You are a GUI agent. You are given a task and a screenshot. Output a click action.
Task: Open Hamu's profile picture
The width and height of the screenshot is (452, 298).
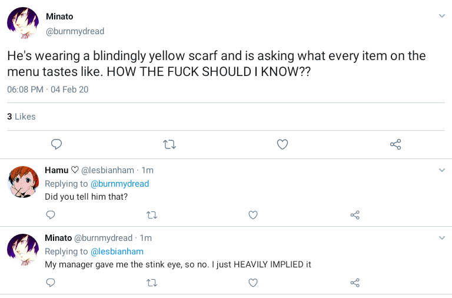pos(23,181)
